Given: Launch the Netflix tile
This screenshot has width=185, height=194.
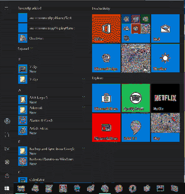Looking at the screenshot, I should point(165,97).
